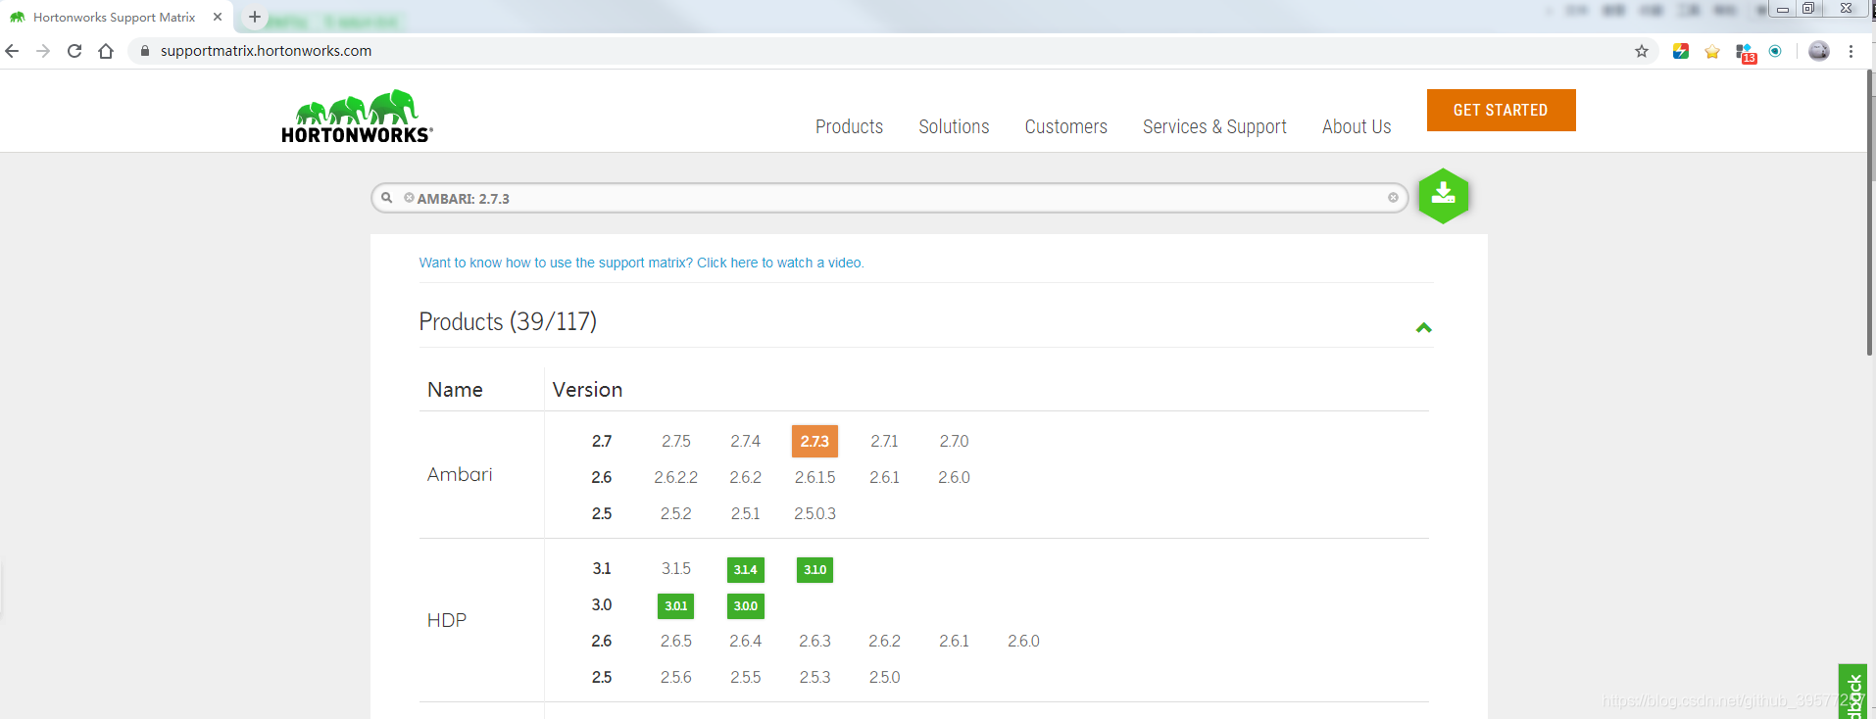Click the teal circle extension icon
This screenshot has height=719, width=1876.
tap(1775, 51)
